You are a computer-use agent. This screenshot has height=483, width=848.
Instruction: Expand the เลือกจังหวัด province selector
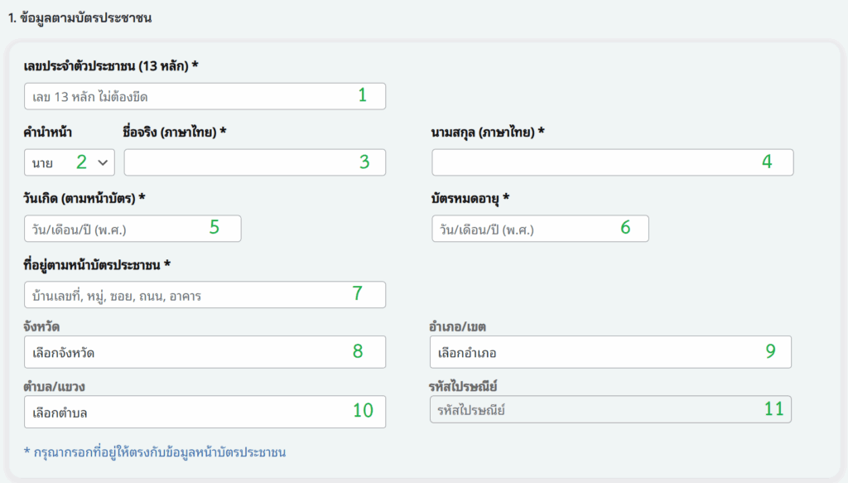[205, 352]
